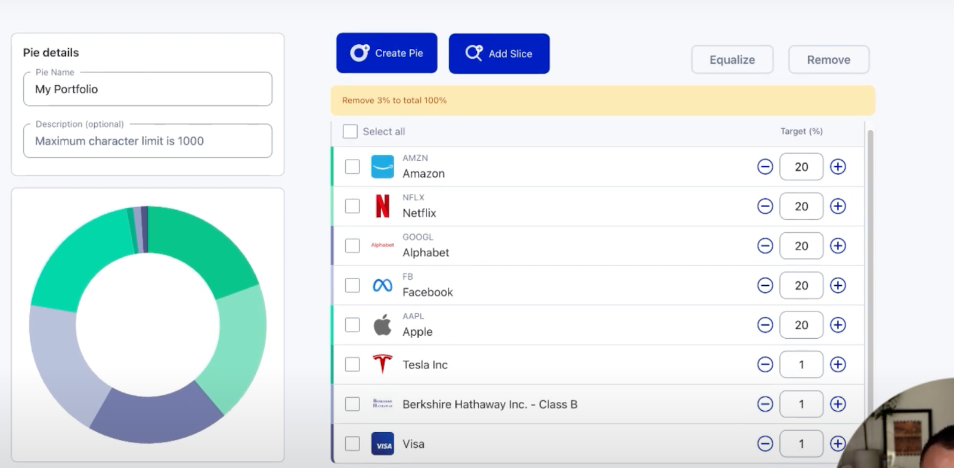Check the Select all checkbox
The height and width of the screenshot is (468, 954).
click(x=350, y=132)
